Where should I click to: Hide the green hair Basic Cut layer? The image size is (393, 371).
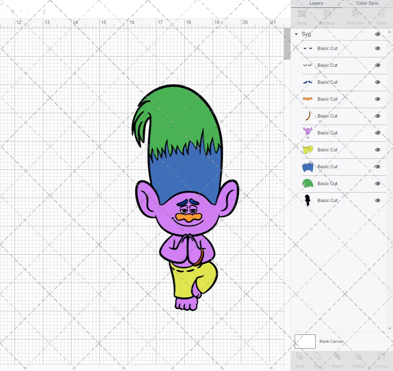[377, 184]
